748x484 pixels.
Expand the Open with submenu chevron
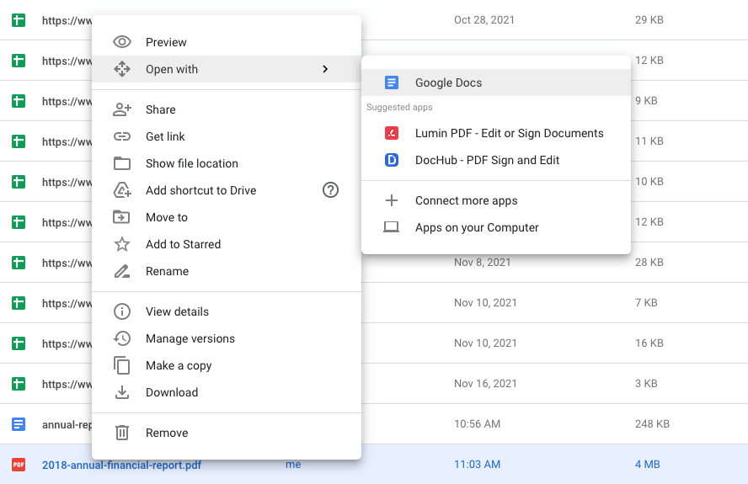click(x=325, y=69)
